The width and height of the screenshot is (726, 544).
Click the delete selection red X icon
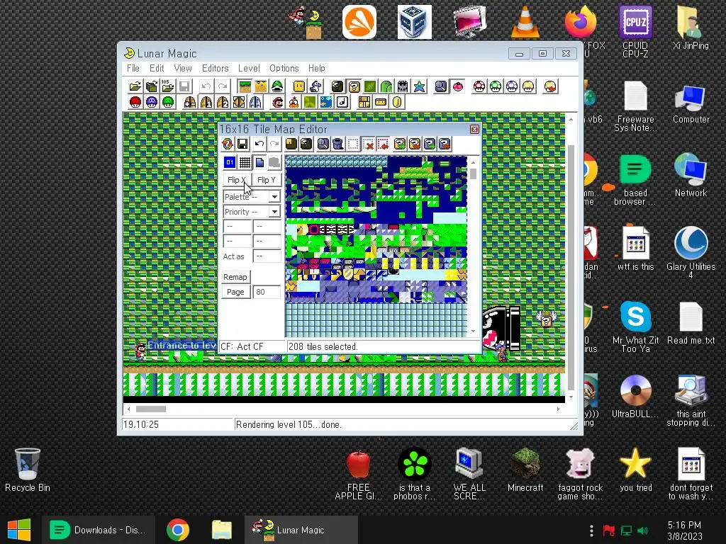[x=369, y=144]
